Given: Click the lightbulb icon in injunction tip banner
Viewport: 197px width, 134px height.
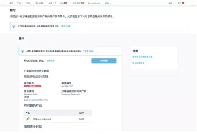Looking at the screenshot, I should pyautogui.click(x=23, y=51).
